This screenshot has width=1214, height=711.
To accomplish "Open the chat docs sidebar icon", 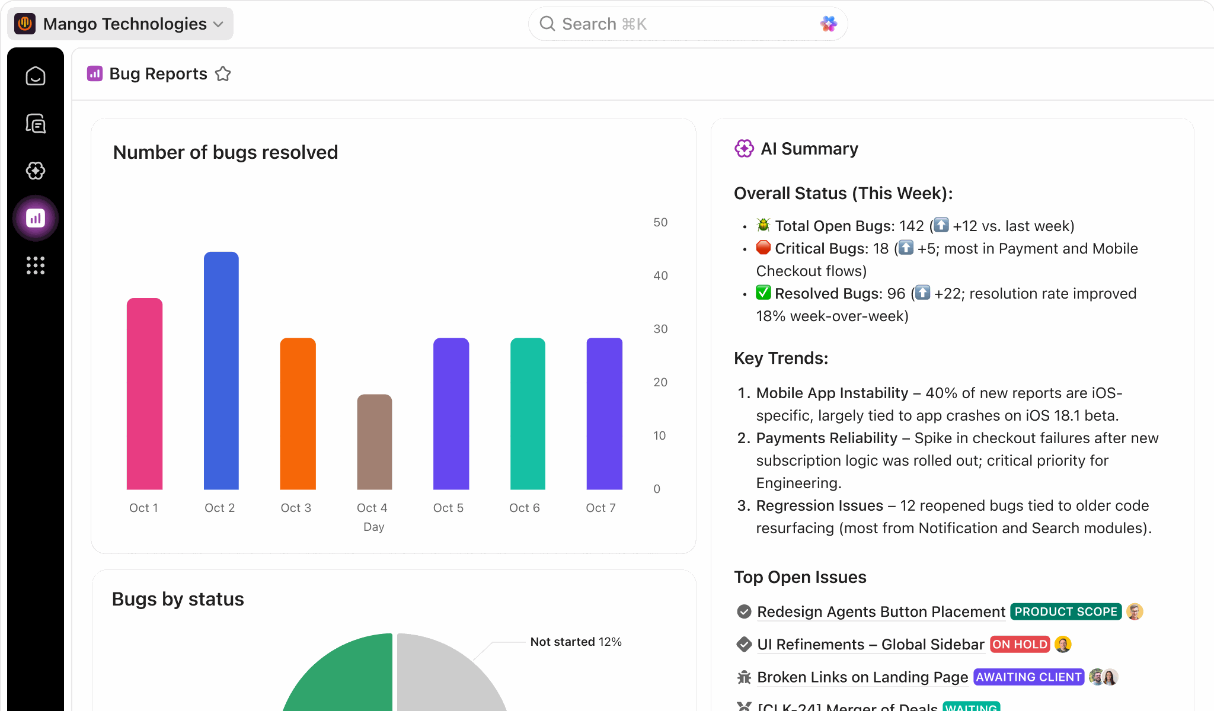I will tap(36, 123).
